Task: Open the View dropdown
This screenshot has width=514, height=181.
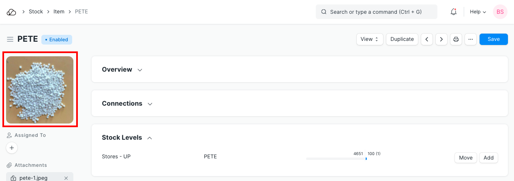Action: pyautogui.click(x=370, y=39)
